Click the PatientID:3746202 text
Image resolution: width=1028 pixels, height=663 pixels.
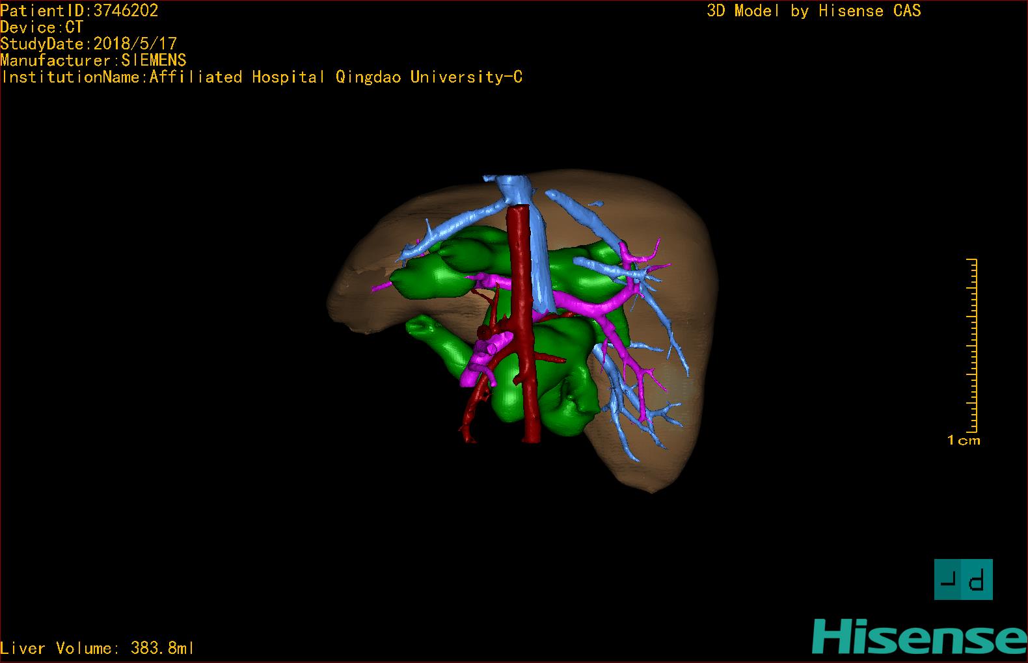point(79,10)
